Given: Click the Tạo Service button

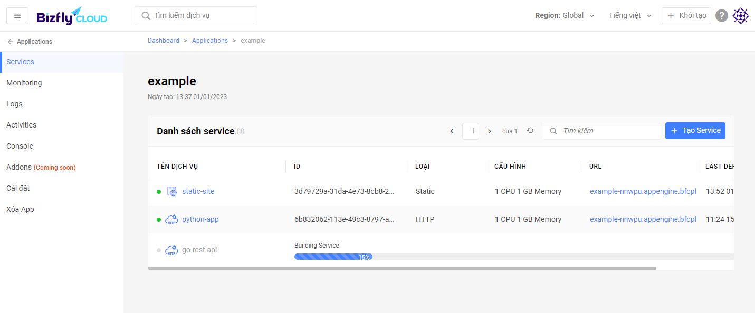Looking at the screenshot, I should pos(695,131).
